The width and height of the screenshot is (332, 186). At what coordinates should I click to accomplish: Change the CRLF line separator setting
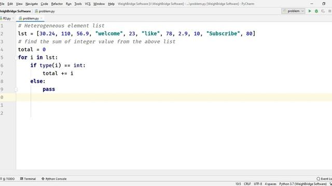click(x=247, y=184)
